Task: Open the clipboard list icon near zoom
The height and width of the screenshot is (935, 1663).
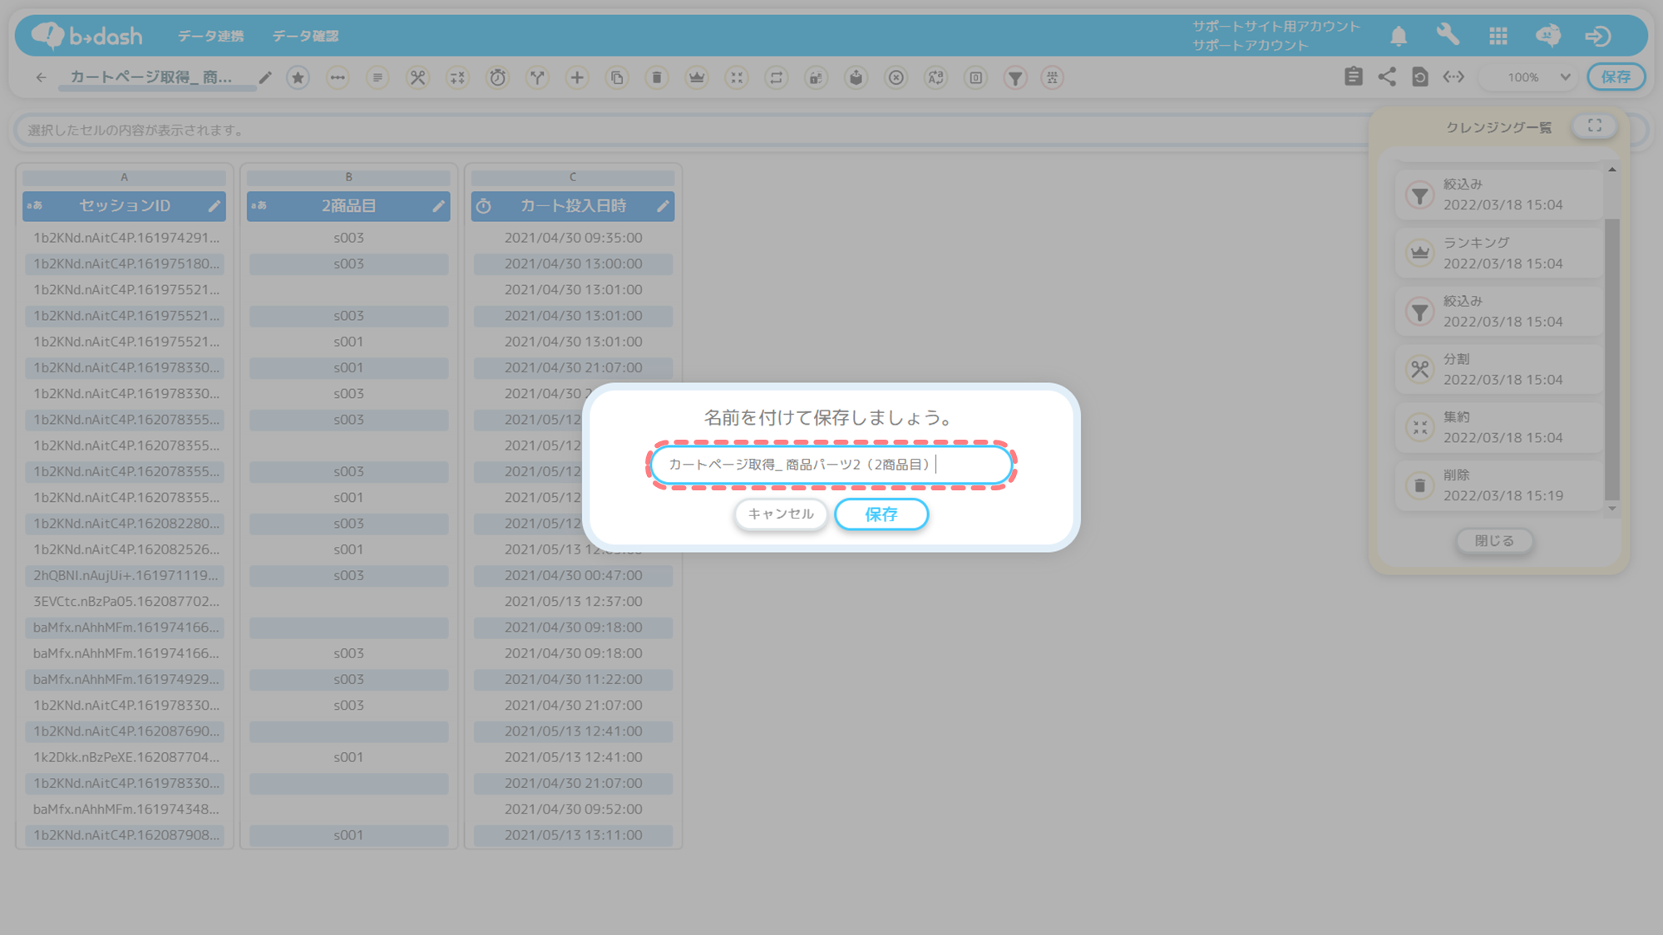Action: click(x=1354, y=76)
